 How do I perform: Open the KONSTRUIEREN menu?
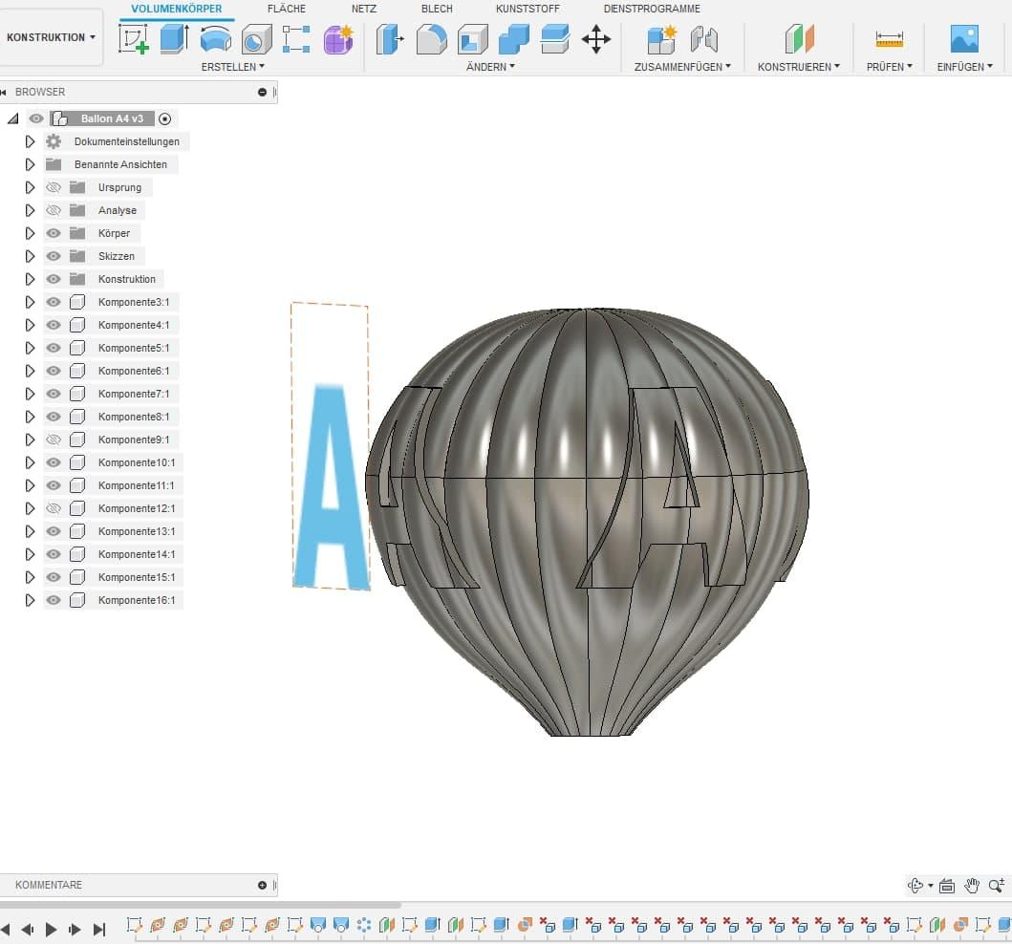798,67
